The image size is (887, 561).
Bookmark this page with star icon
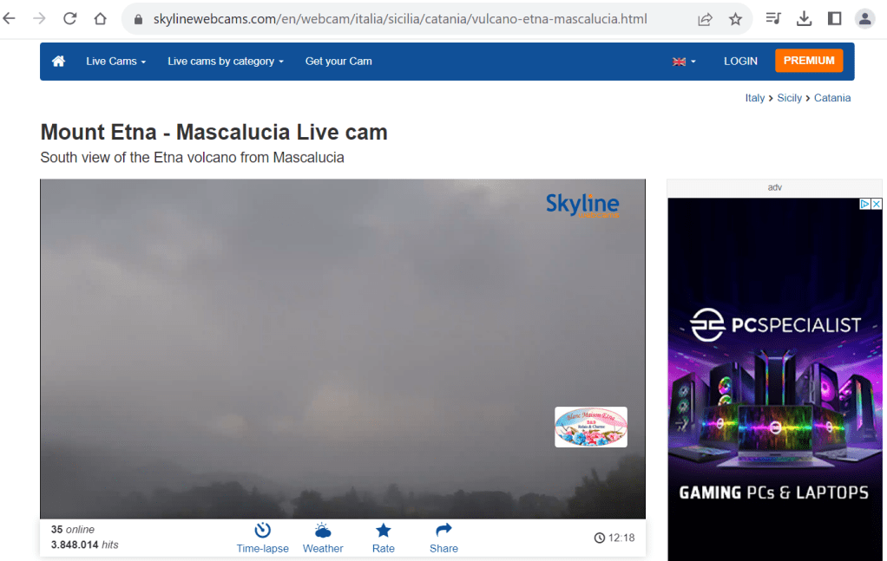point(735,19)
